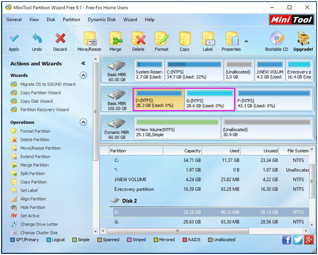Choose the Format Partition operation
Image resolution: width=318 pixels, height=255 pixels.
[x=35, y=131]
